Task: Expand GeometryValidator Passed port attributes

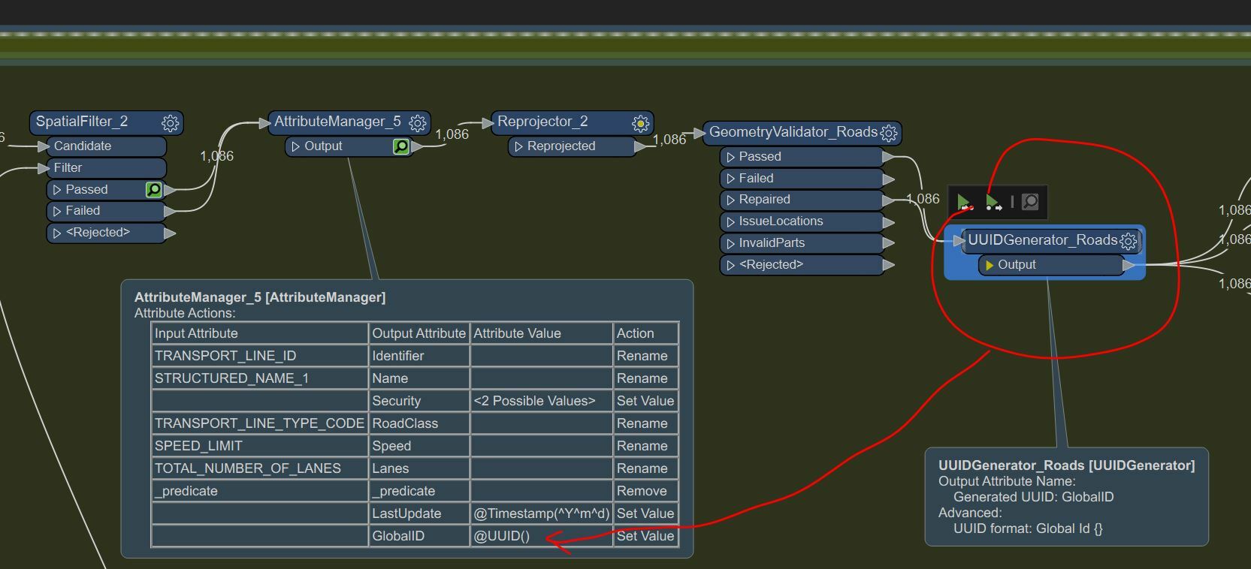Action: [x=730, y=157]
